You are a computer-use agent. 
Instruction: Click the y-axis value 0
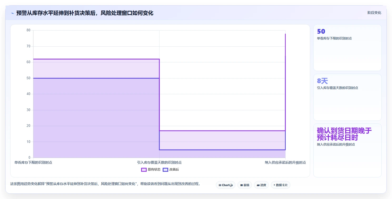tap(29, 158)
